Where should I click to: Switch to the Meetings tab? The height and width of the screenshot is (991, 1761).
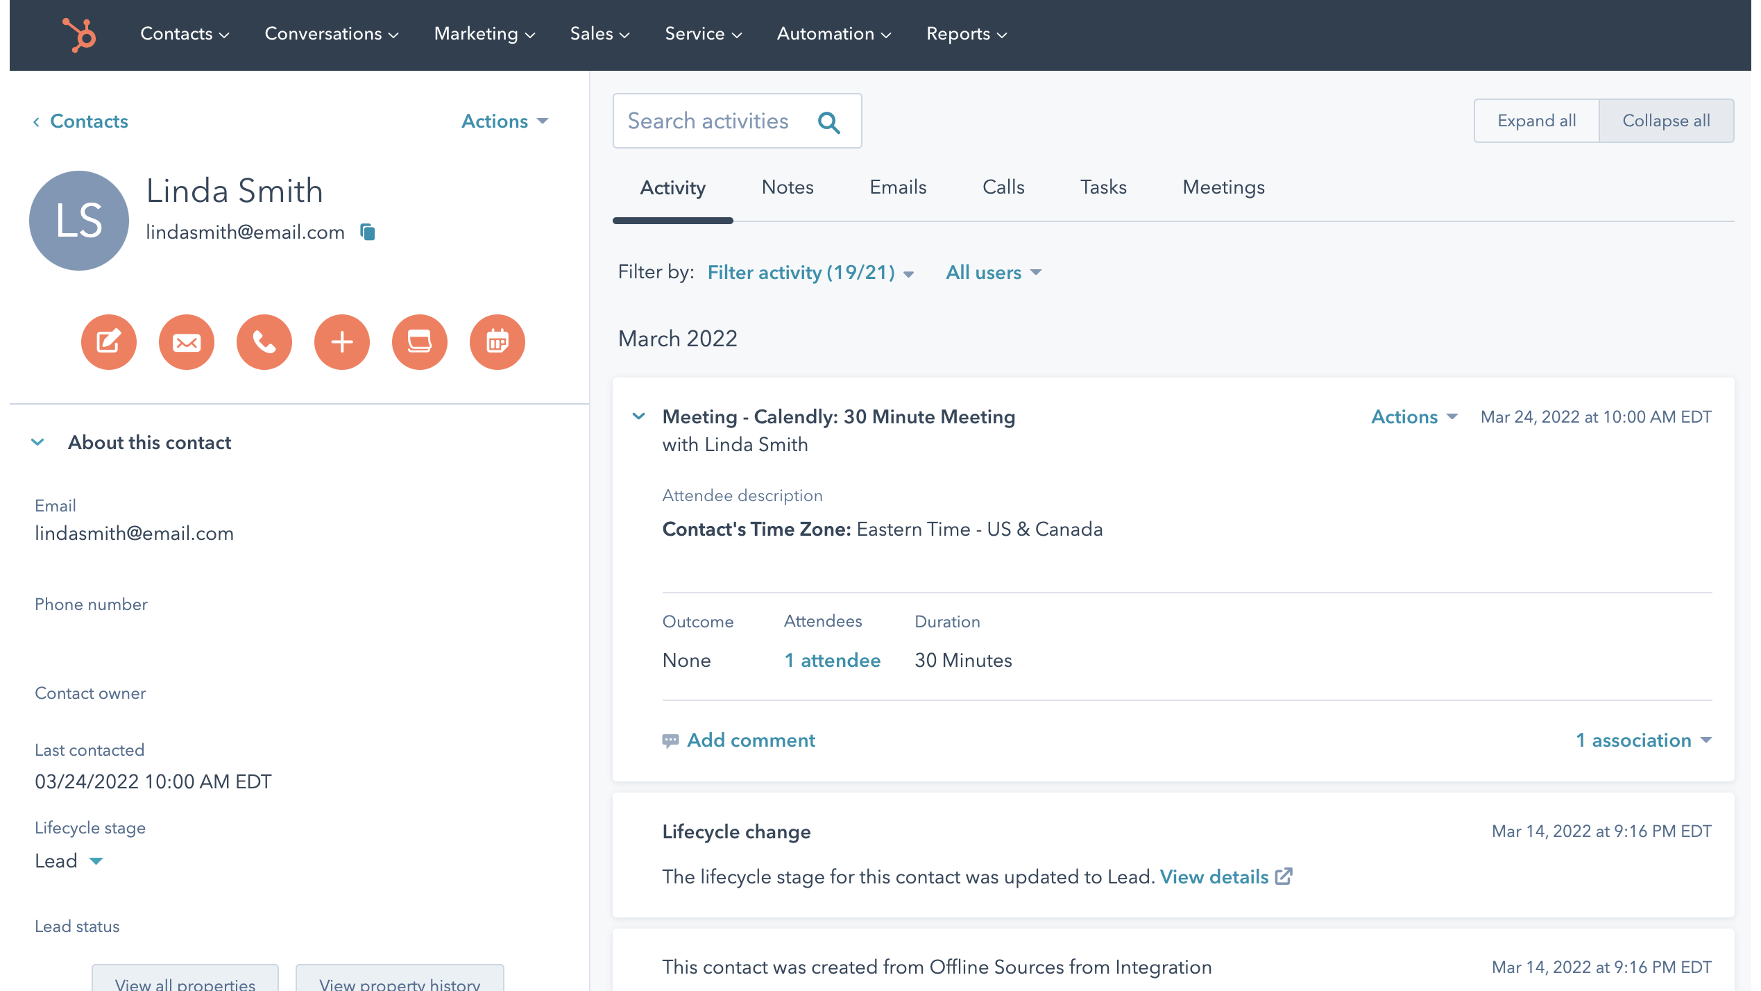1223,187
